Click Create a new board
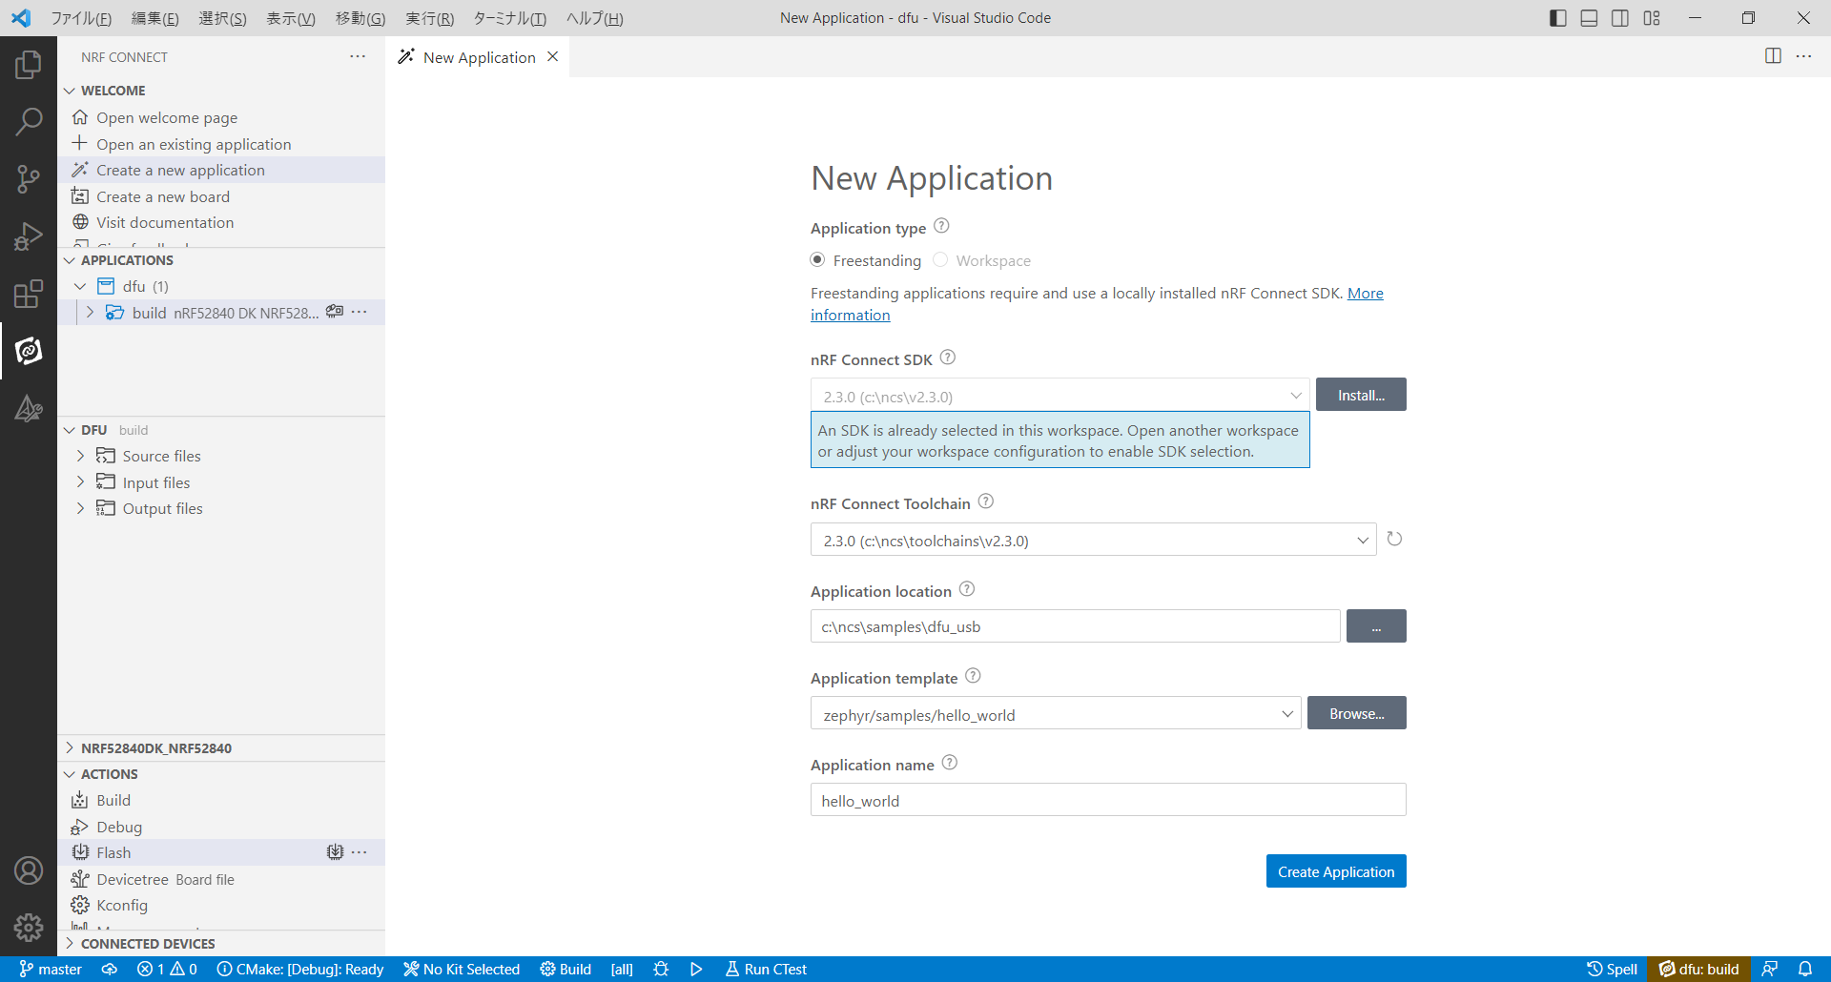Image resolution: width=1831 pixels, height=982 pixels. [163, 196]
